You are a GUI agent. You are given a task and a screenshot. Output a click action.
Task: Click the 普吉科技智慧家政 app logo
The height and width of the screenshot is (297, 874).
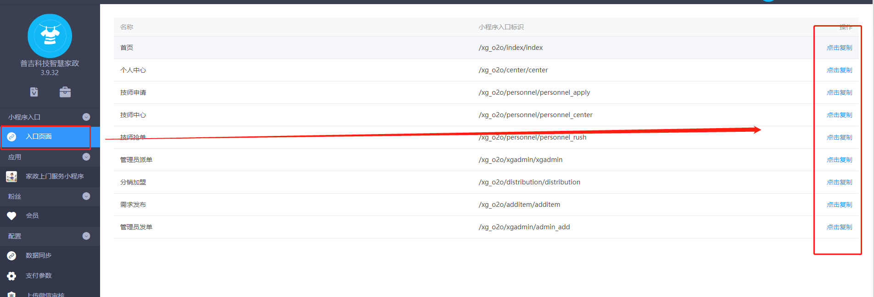pyautogui.click(x=50, y=36)
